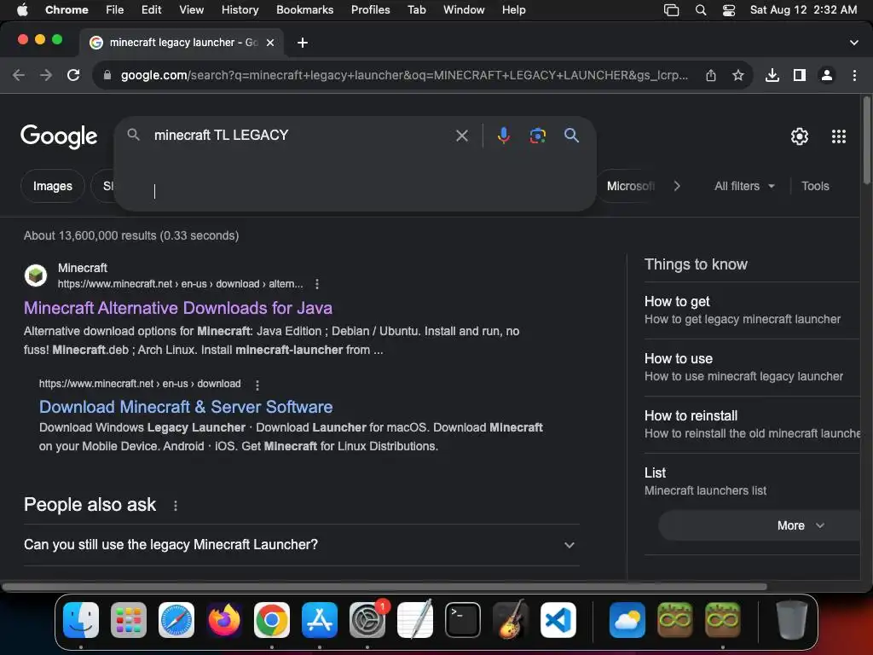The width and height of the screenshot is (873, 655).
Task: Show more filter chips with the right chevron
Action: [677, 186]
